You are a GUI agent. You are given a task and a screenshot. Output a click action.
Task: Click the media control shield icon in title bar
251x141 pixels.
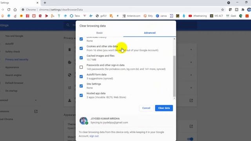(229, 3)
